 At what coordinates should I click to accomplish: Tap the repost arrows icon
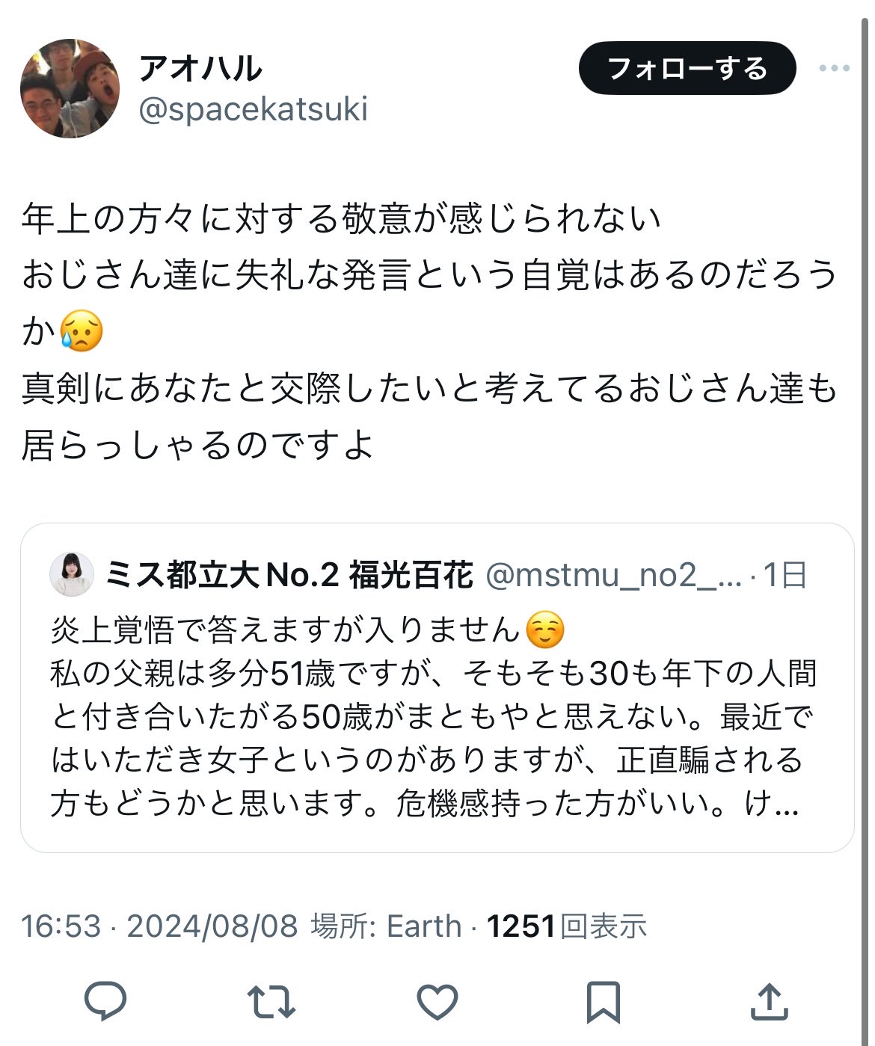coord(271,1001)
